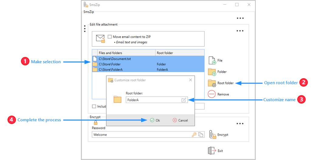
Task: Close the Customize root folder dialog
Action: (x=190, y=80)
